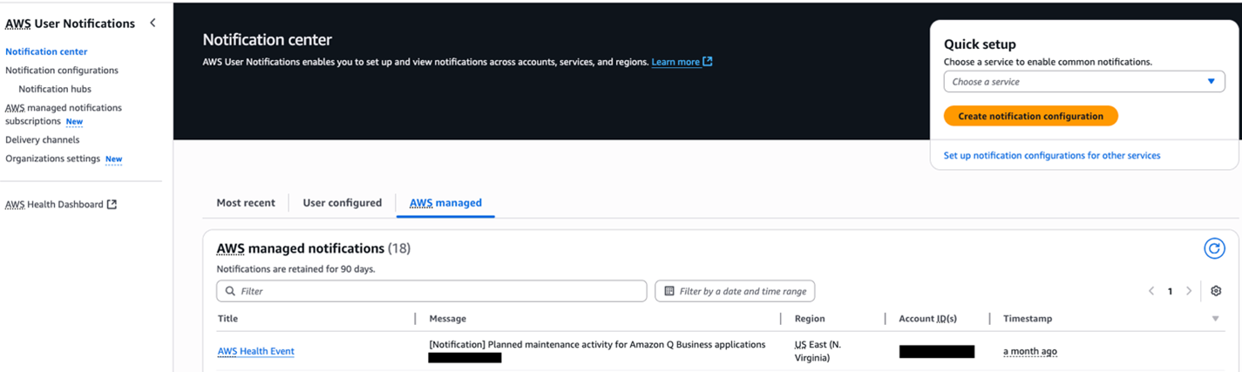Open Notification hubs in the sidebar

point(55,89)
